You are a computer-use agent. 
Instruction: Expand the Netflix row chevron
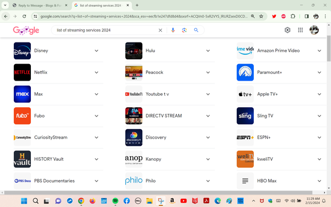(97, 72)
